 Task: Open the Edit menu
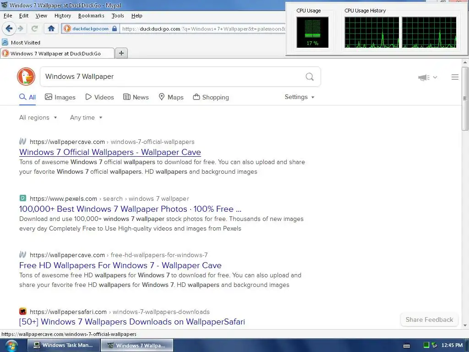(x=24, y=16)
